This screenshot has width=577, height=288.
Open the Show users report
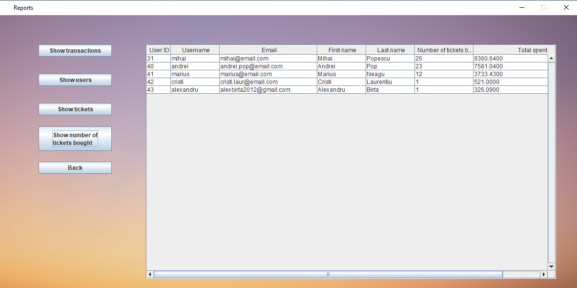coord(75,80)
